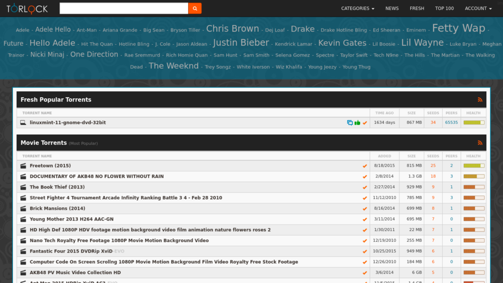Image resolution: width=503 pixels, height=283 pixels.
Task: Go to the NEWS menu item
Action: tap(392, 8)
